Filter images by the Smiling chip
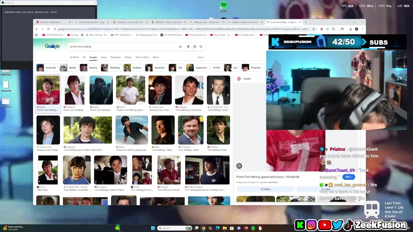This screenshot has height=232, width=413. tap(89, 68)
